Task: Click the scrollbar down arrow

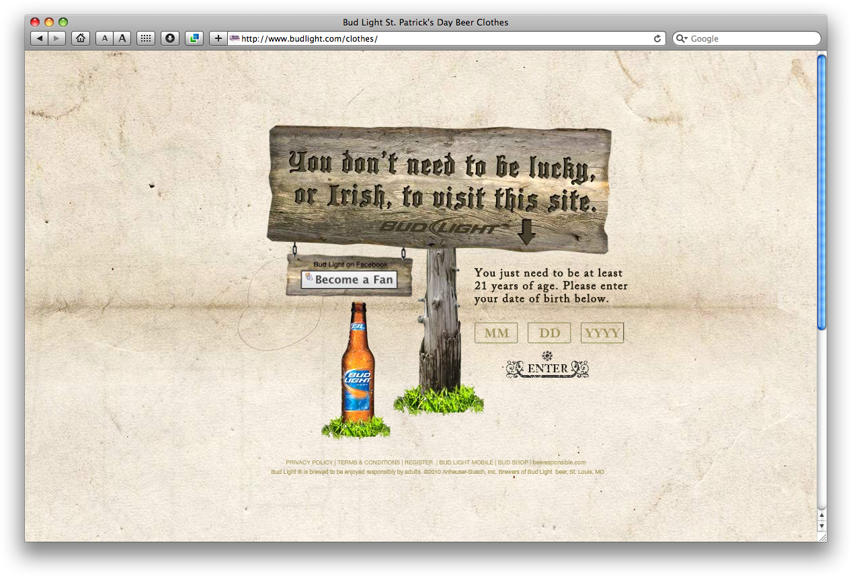Action: pos(821,526)
